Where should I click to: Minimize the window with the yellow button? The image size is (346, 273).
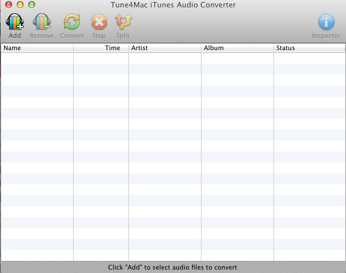20,5
